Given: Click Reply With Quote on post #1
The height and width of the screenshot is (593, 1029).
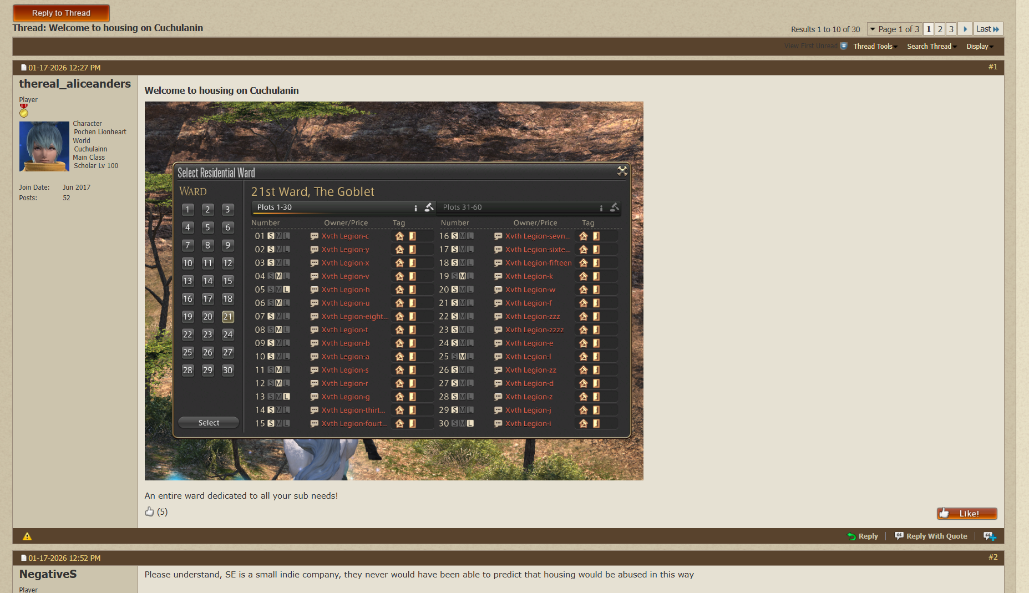Looking at the screenshot, I should coord(931,536).
